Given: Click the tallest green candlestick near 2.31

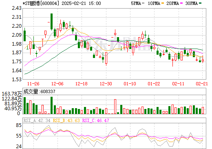Looking at the screenshot, I should click(x=51, y=22).
